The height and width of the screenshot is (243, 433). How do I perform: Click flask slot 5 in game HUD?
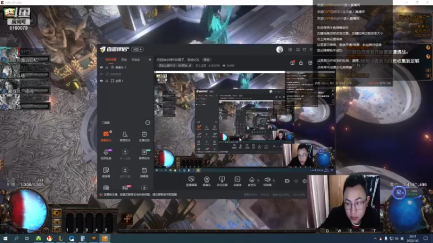[109, 222]
